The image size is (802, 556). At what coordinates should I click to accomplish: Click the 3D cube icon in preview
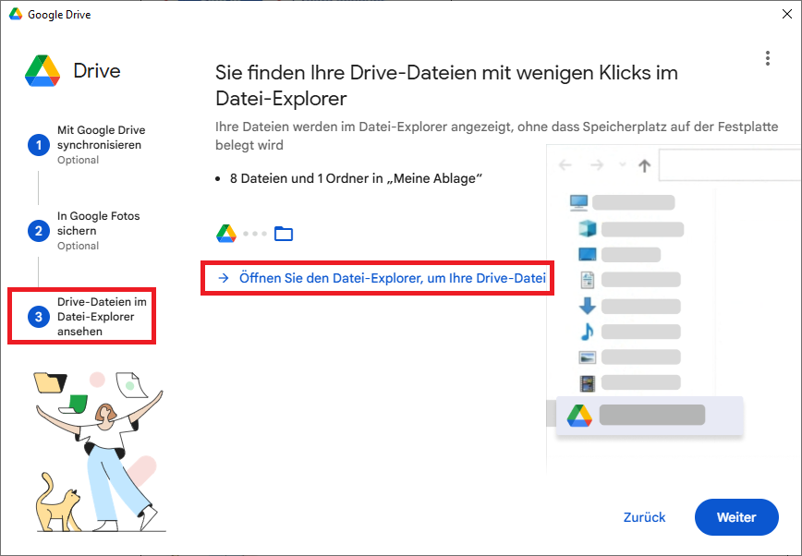[x=587, y=228]
